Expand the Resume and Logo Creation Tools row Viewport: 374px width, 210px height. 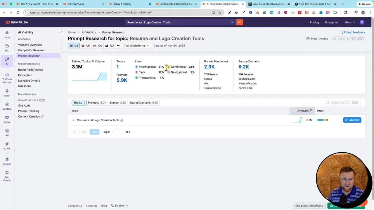click(x=73, y=120)
